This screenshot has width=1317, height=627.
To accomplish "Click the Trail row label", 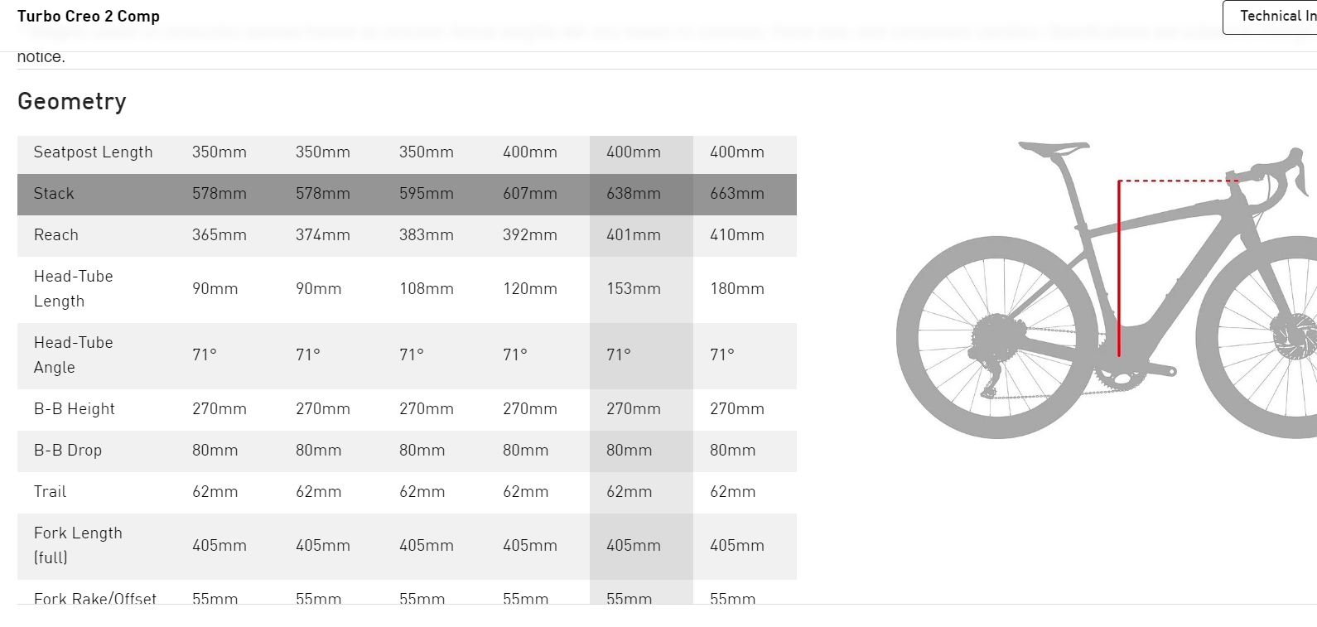I will pos(50,492).
